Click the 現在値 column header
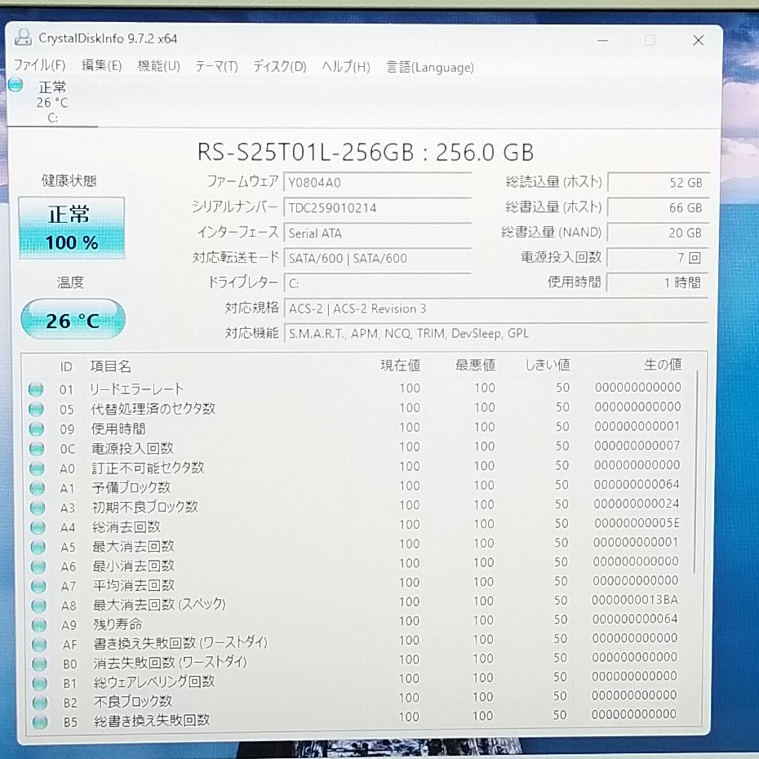The image size is (759, 759). (x=400, y=365)
